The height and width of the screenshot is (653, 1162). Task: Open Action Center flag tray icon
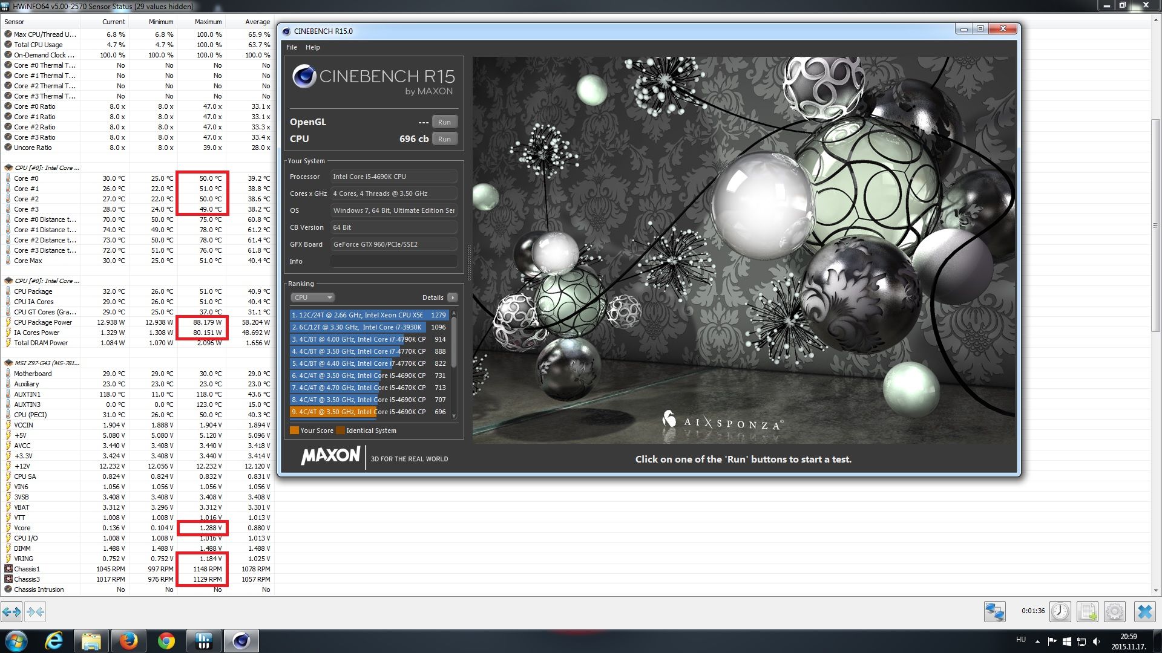point(1052,642)
